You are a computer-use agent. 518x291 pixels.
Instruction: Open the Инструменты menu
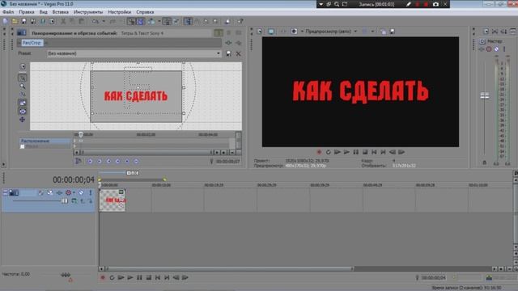[88, 12]
